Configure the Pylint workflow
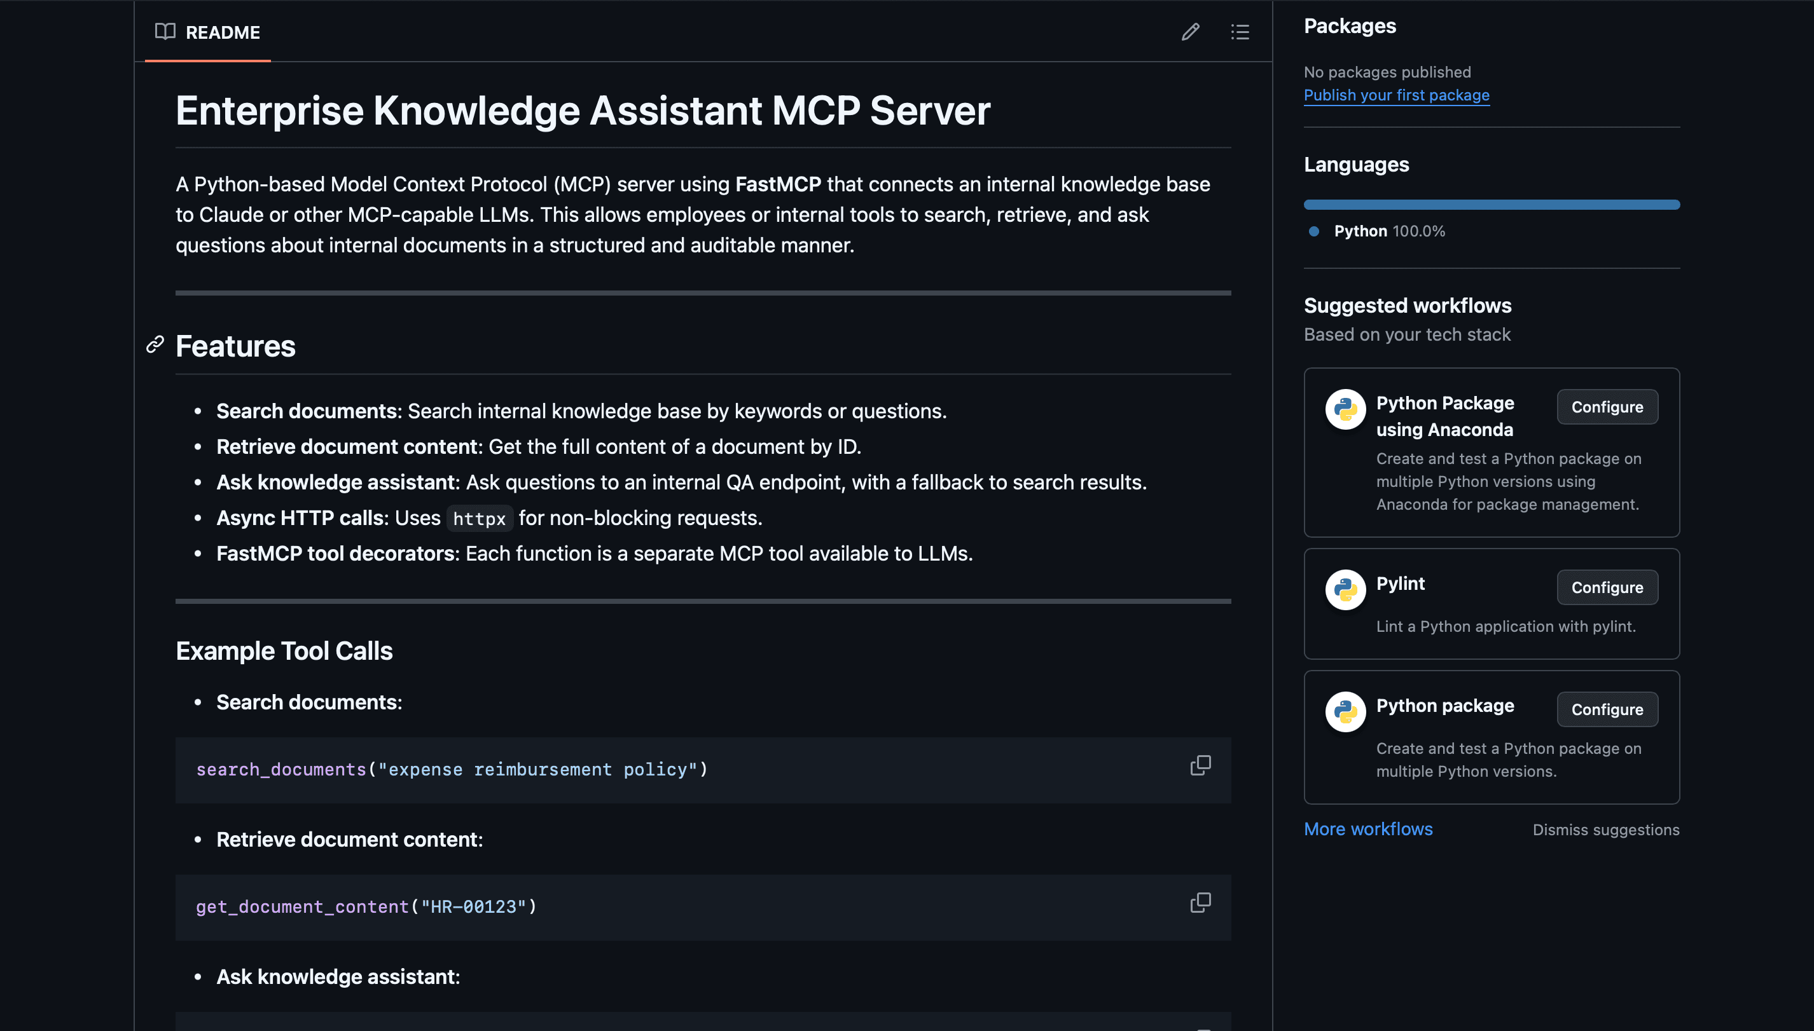This screenshot has height=1031, width=1814. click(x=1607, y=587)
